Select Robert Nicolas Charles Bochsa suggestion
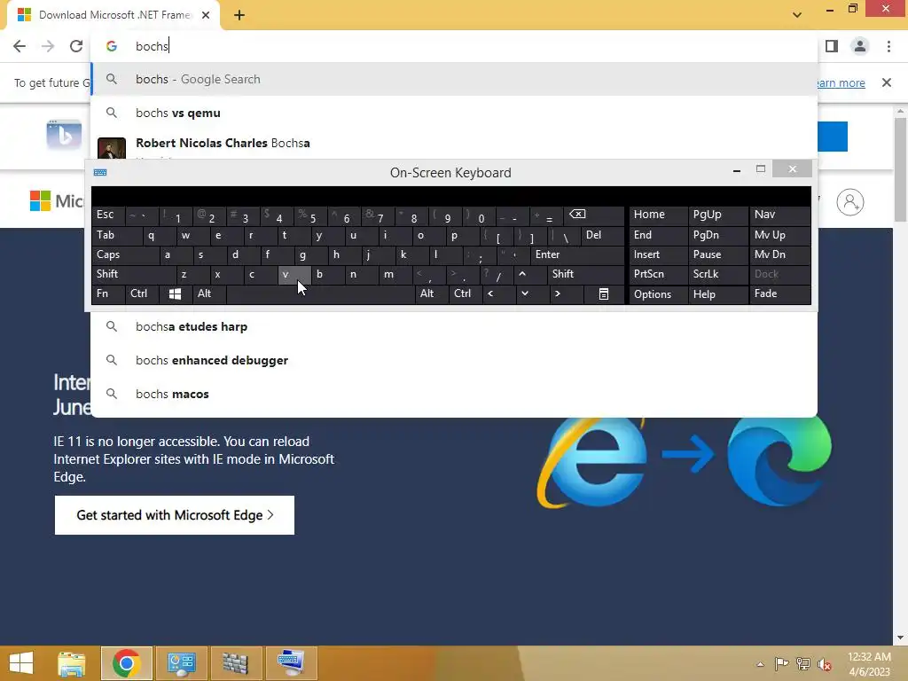Image resolution: width=908 pixels, height=681 pixels. tap(454, 145)
